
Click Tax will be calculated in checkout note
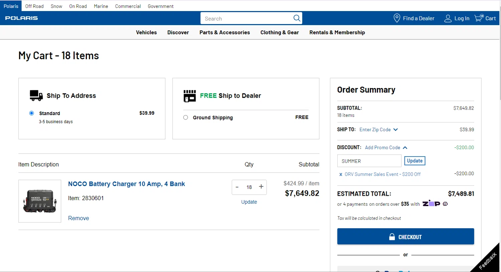pos(369,218)
